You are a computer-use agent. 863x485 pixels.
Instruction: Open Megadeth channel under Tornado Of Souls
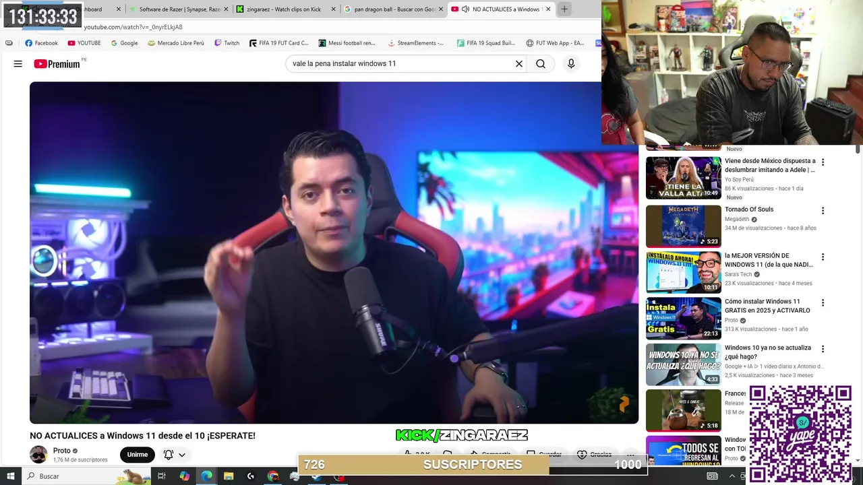tap(737, 219)
